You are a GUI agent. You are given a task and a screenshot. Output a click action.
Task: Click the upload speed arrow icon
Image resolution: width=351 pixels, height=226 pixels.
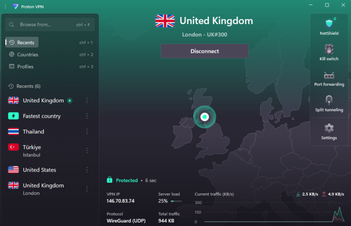coord(324,194)
